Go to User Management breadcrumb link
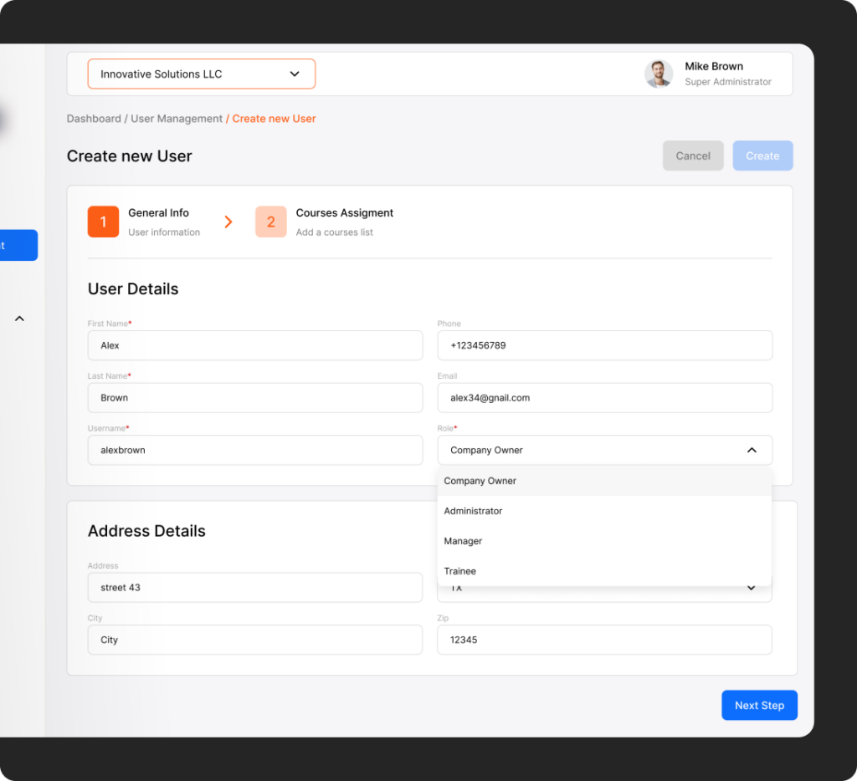857x781 pixels. 177,119
